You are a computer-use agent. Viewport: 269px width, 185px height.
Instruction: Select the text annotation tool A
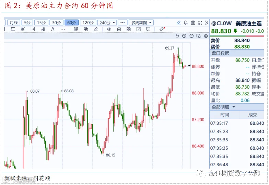(x=53, y=29)
